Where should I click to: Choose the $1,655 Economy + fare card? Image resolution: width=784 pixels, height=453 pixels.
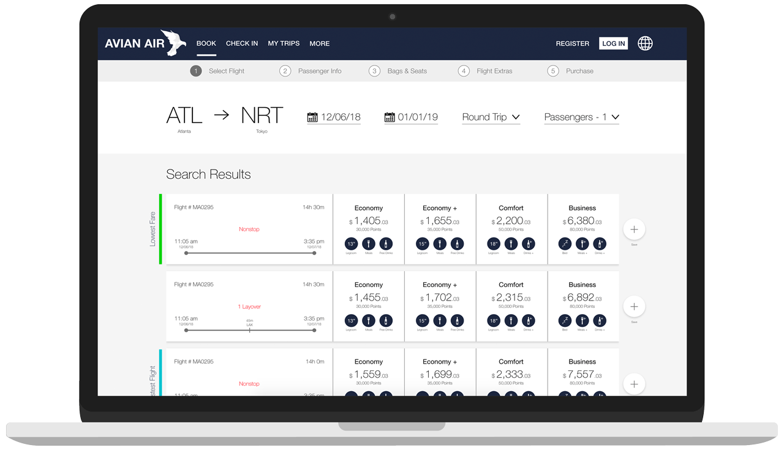click(440, 230)
